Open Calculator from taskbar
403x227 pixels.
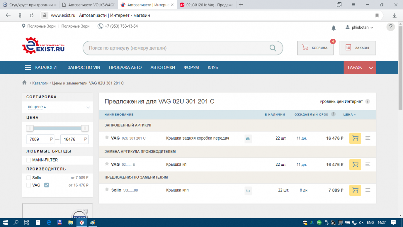pyautogui.click(x=38, y=222)
